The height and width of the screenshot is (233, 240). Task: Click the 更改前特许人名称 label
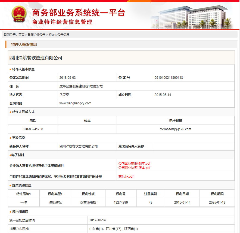[131, 146]
